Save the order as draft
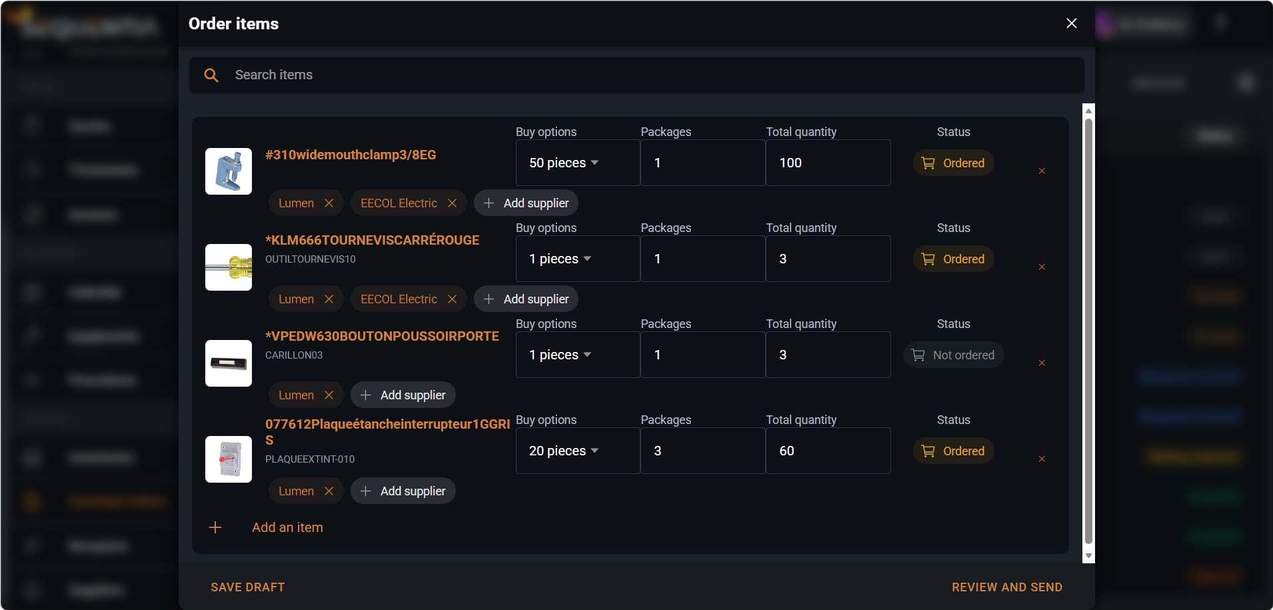1273x610 pixels. click(248, 587)
